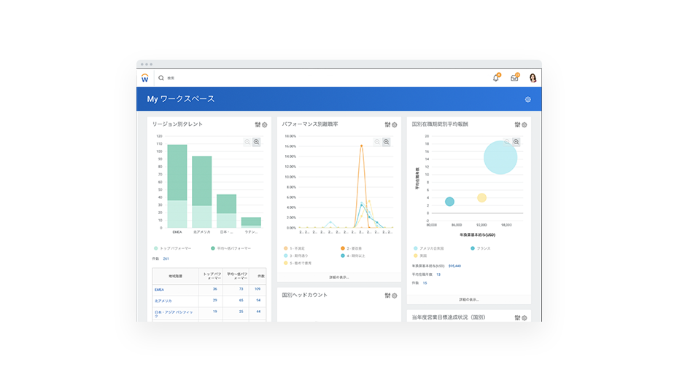This screenshot has height=380, width=677.
Task: Click the Workday logo home icon
Action: [145, 78]
